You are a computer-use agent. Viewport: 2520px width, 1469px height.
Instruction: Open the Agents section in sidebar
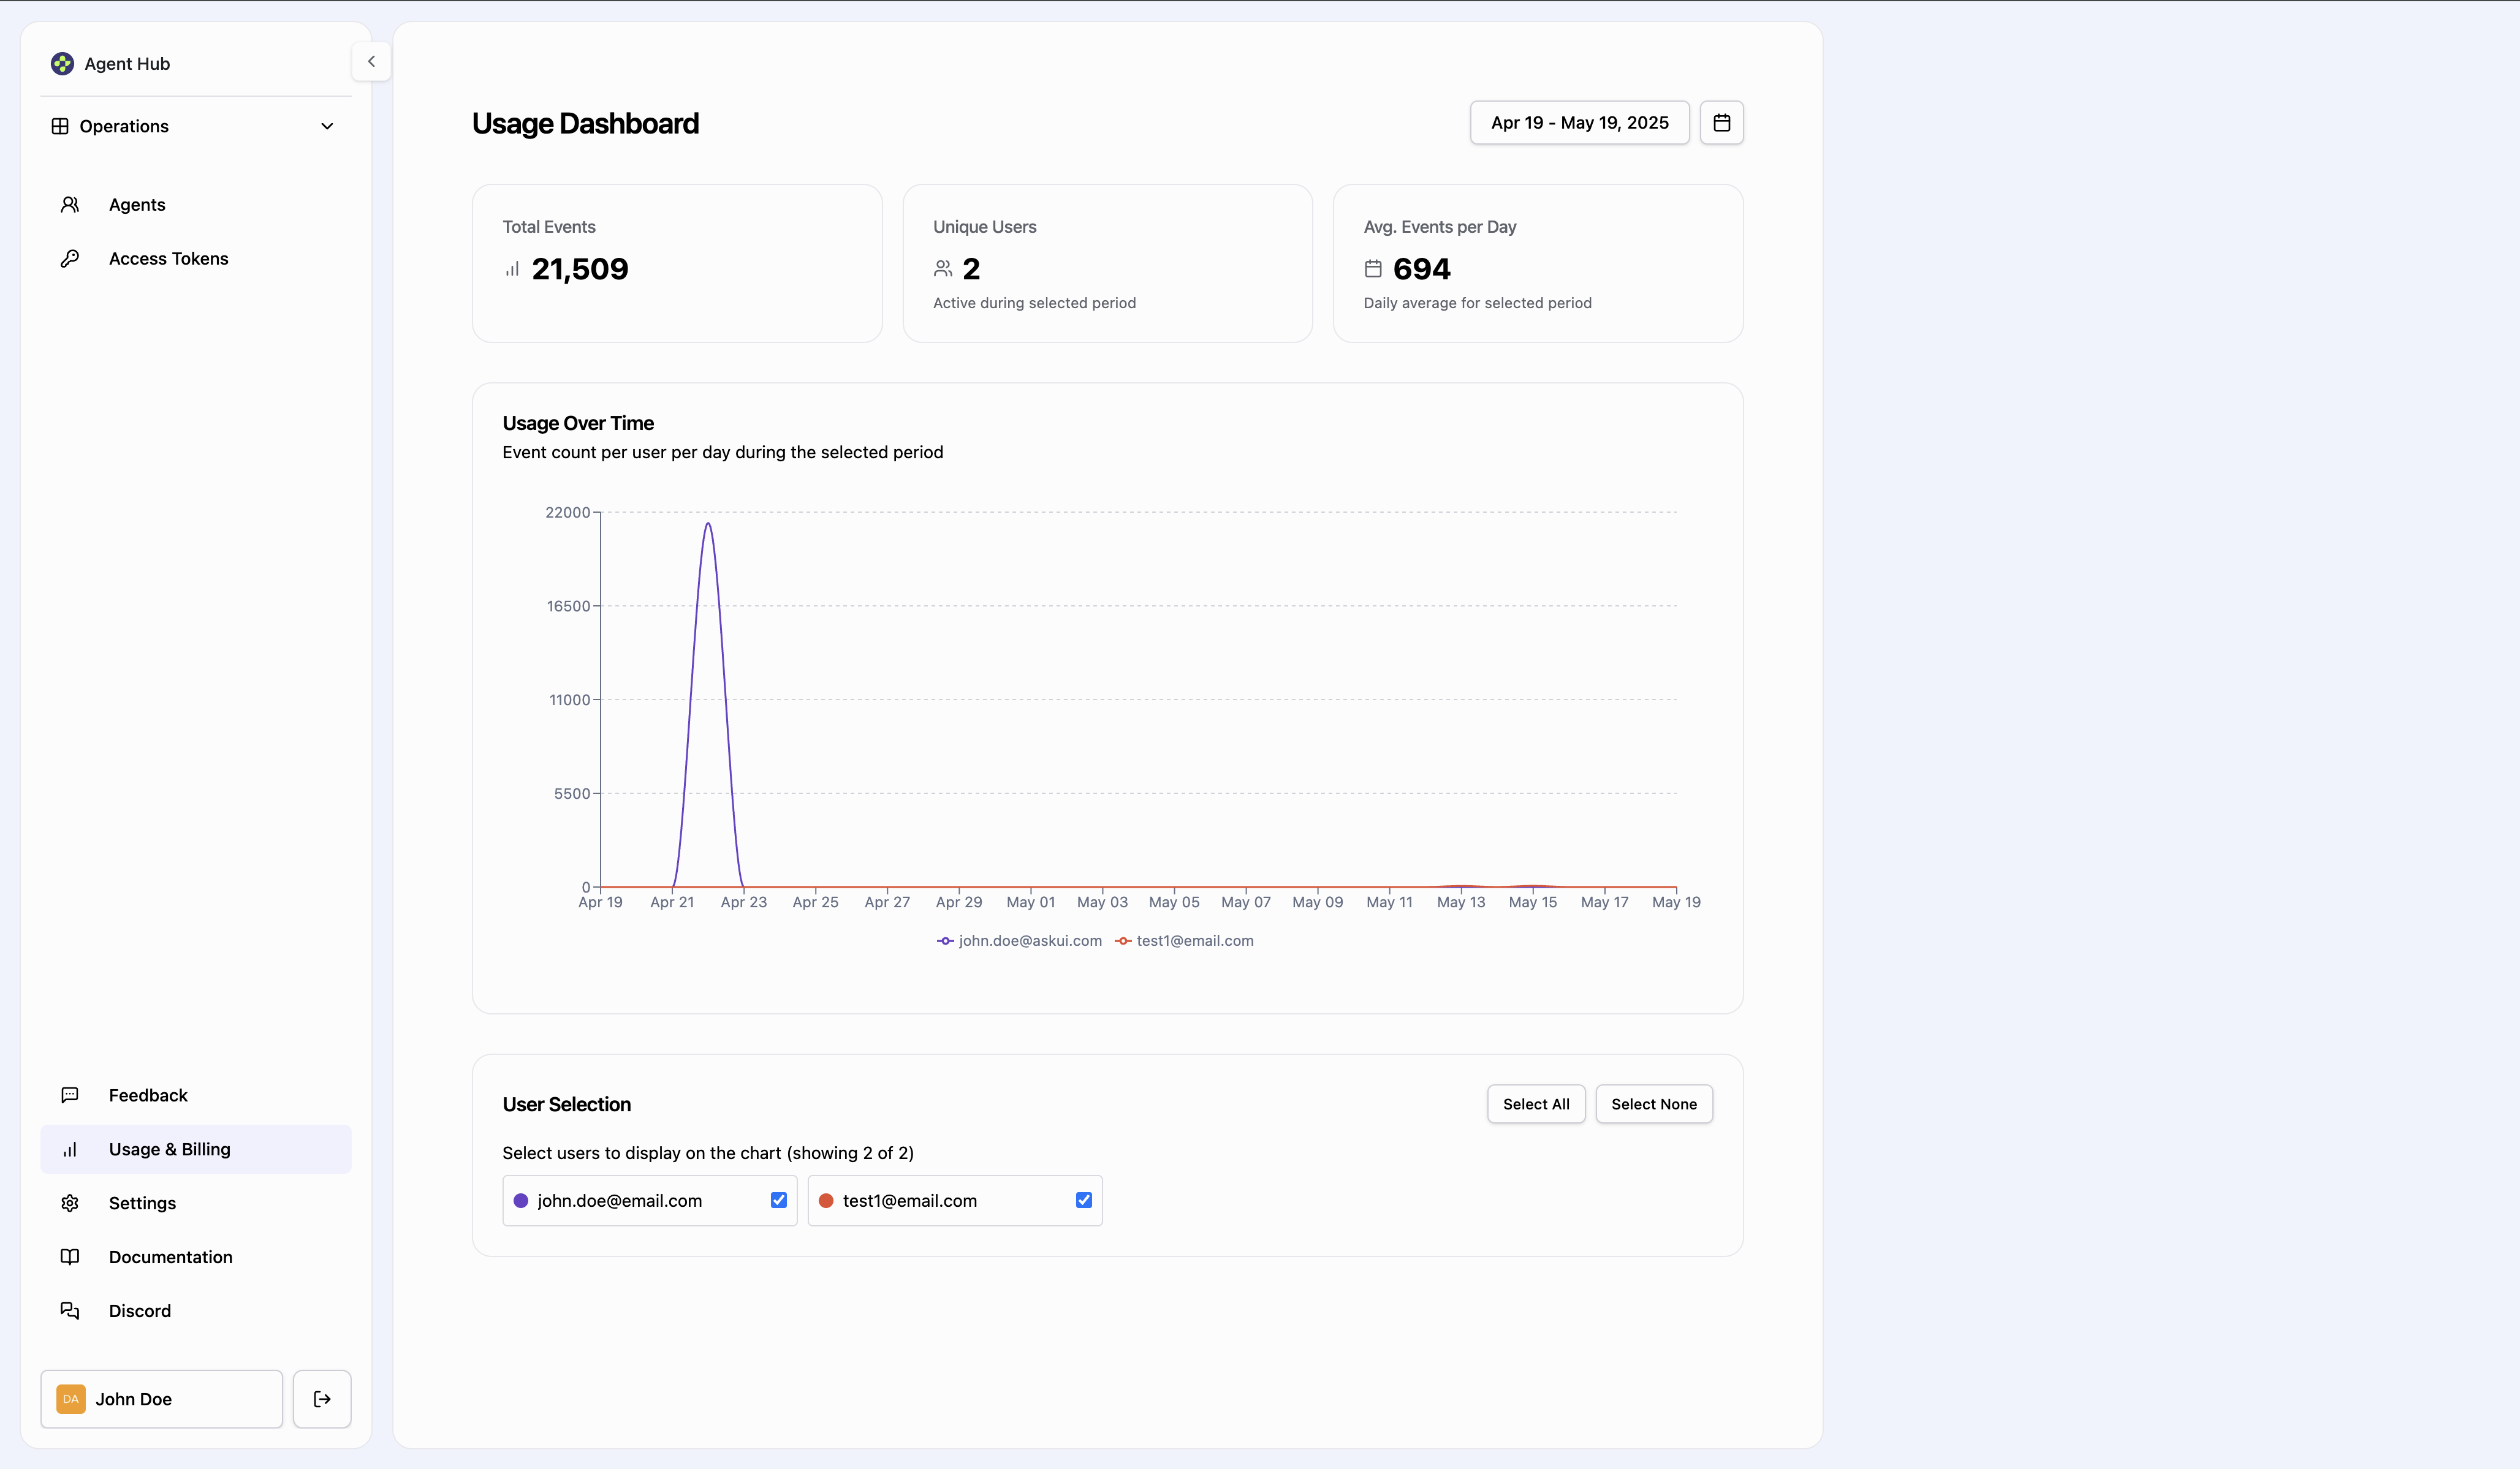[x=136, y=204]
